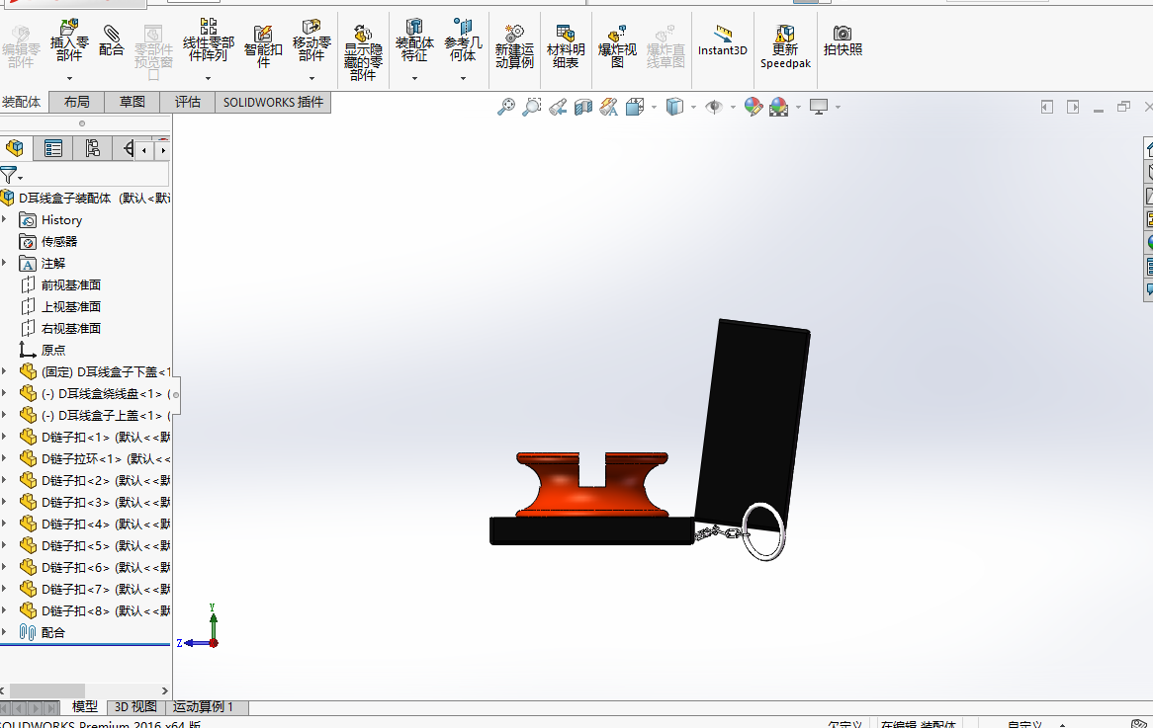The image size is (1153, 728).
Task: Switch to the 评估 tab
Action: pos(188,102)
